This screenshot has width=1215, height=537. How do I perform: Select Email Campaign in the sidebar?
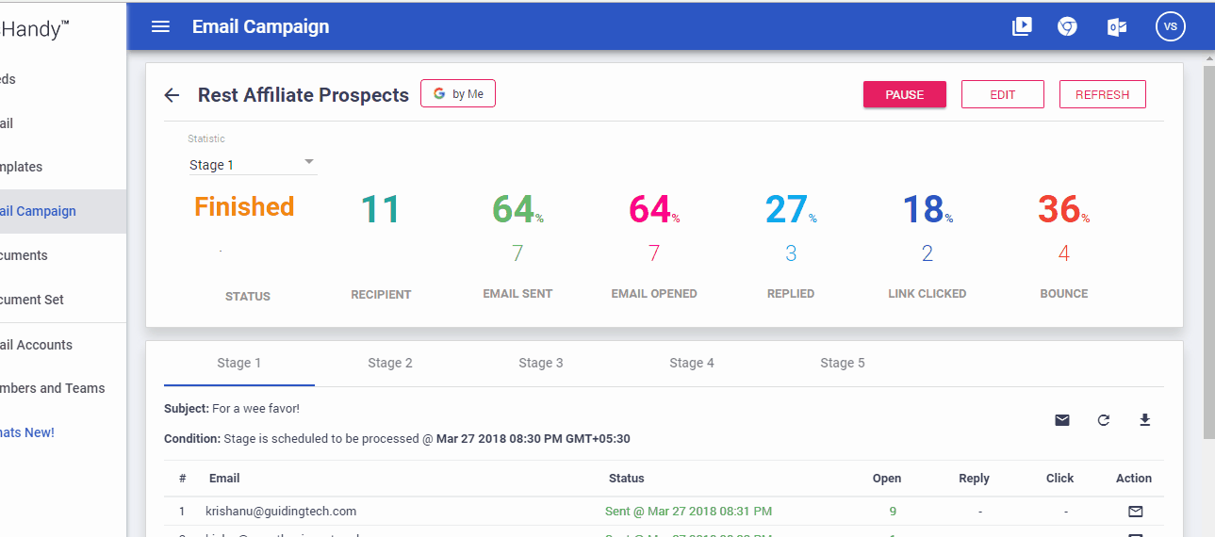pos(63,211)
